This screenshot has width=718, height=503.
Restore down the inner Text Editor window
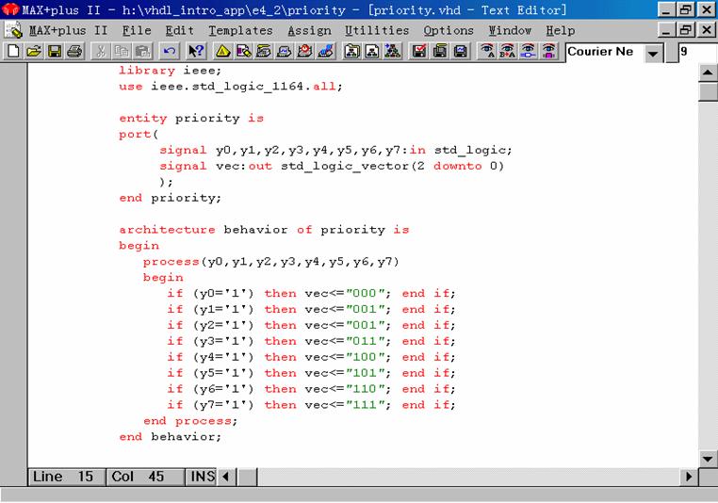point(686,30)
